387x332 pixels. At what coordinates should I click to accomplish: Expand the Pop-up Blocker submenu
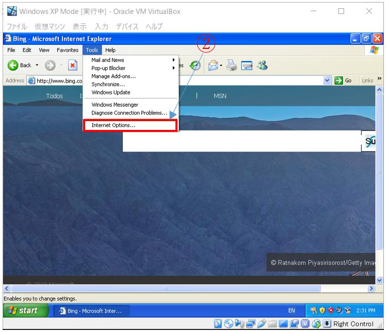[x=130, y=68]
